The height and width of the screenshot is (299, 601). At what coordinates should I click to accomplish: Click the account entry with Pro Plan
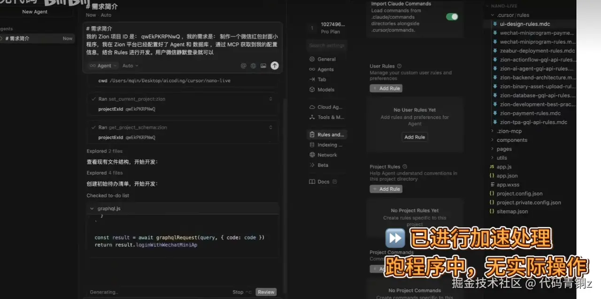(327, 28)
